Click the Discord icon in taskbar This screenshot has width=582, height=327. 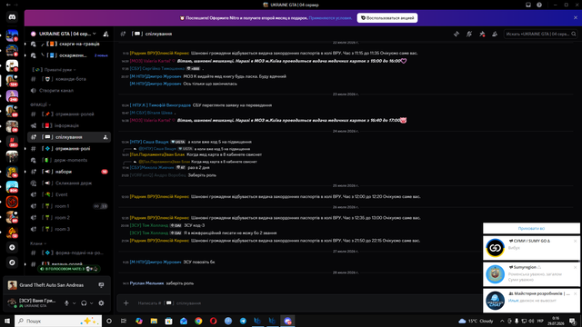tap(287, 321)
